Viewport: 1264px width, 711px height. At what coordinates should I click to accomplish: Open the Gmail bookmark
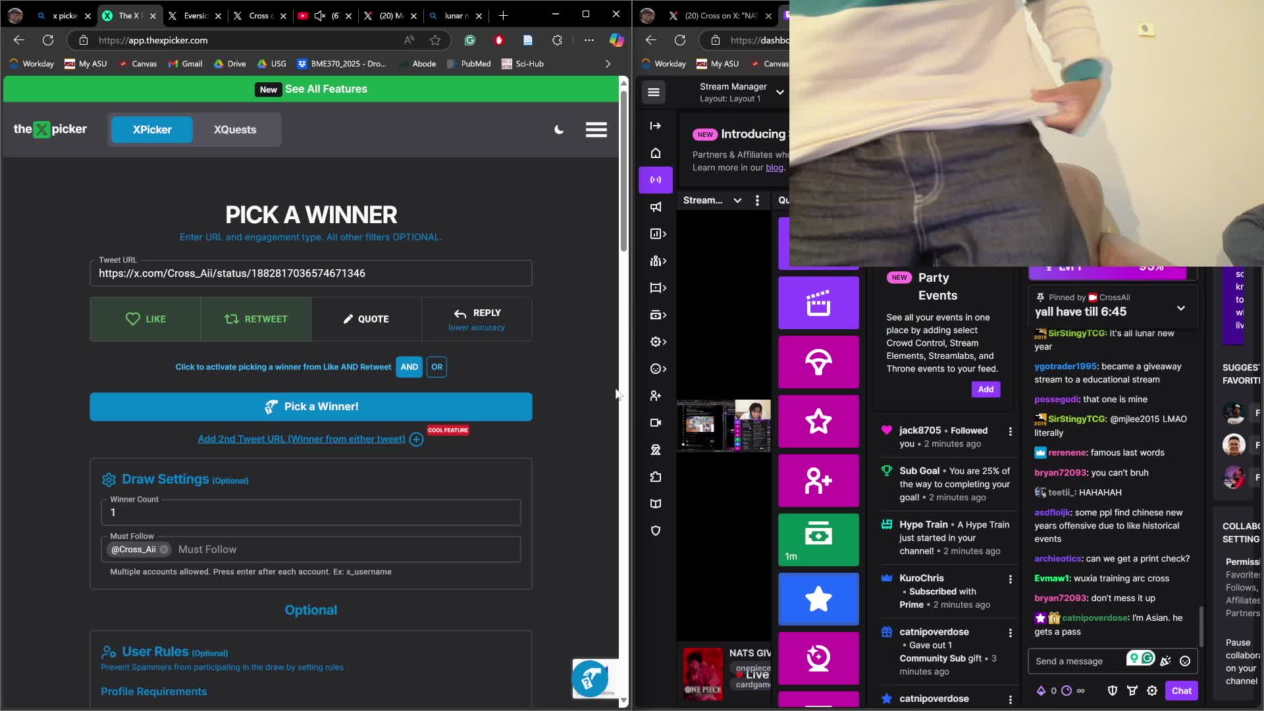186,64
